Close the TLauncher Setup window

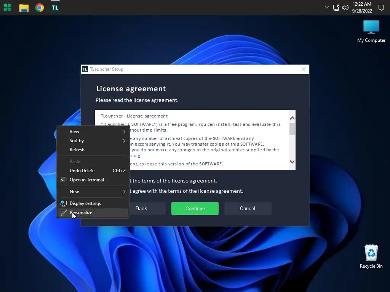tap(304, 69)
